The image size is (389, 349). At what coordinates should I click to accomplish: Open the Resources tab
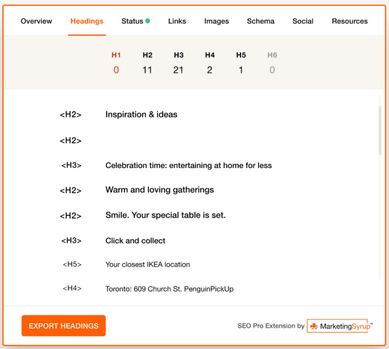click(x=349, y=21)
